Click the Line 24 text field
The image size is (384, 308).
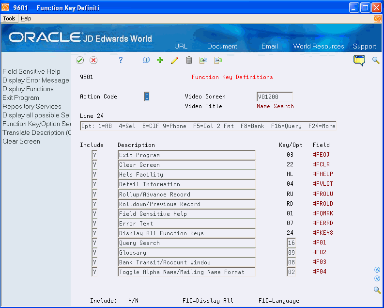click(x=208, y=126)
